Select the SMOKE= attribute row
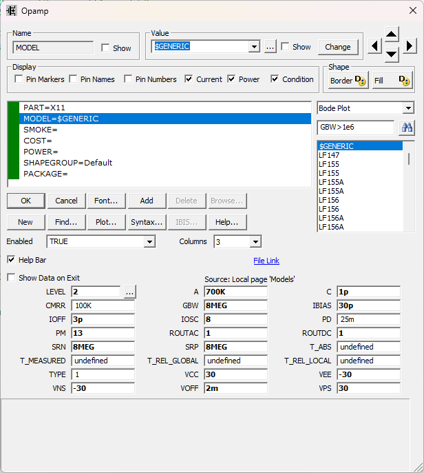 pos(165,130)
